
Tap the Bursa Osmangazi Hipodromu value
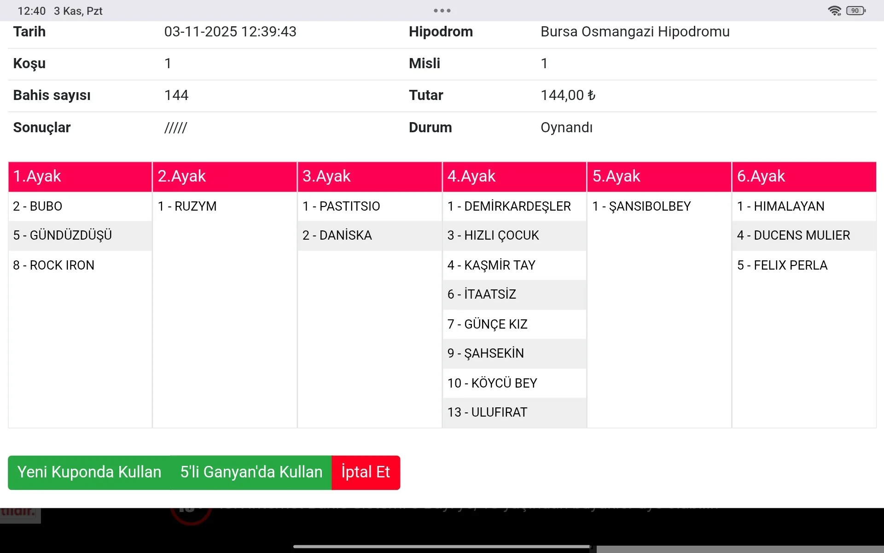point(635,32)
